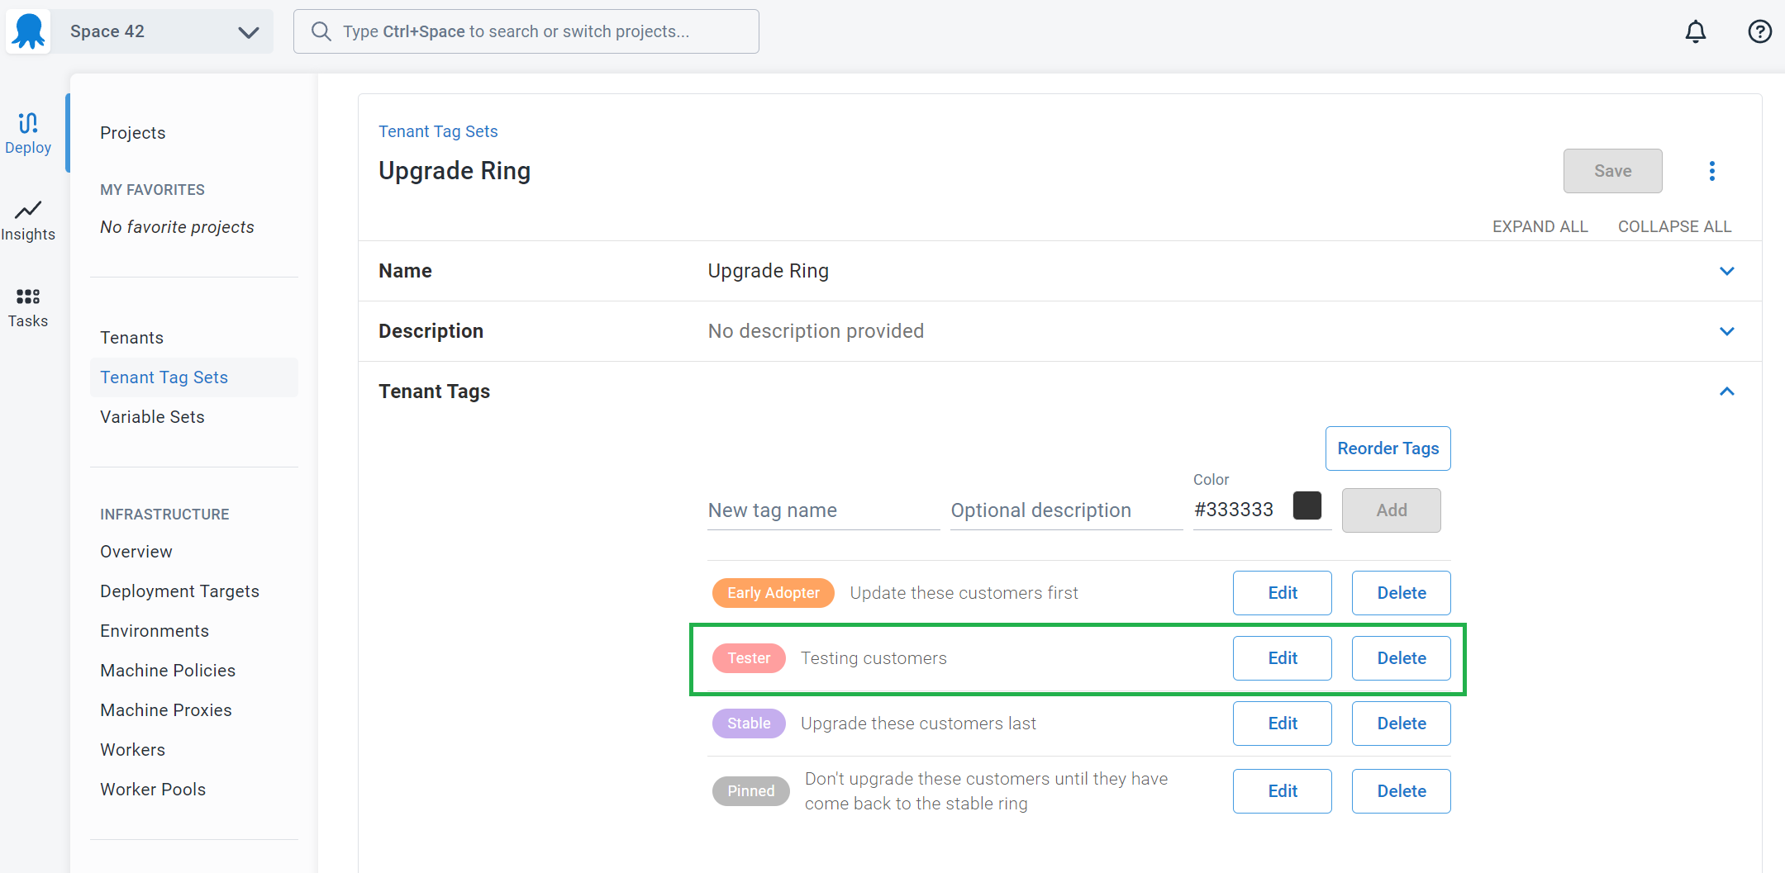This screenshot has height=873, width=1785.
Task: Open the three-dot overflow menu
Action: [1711, 171]
